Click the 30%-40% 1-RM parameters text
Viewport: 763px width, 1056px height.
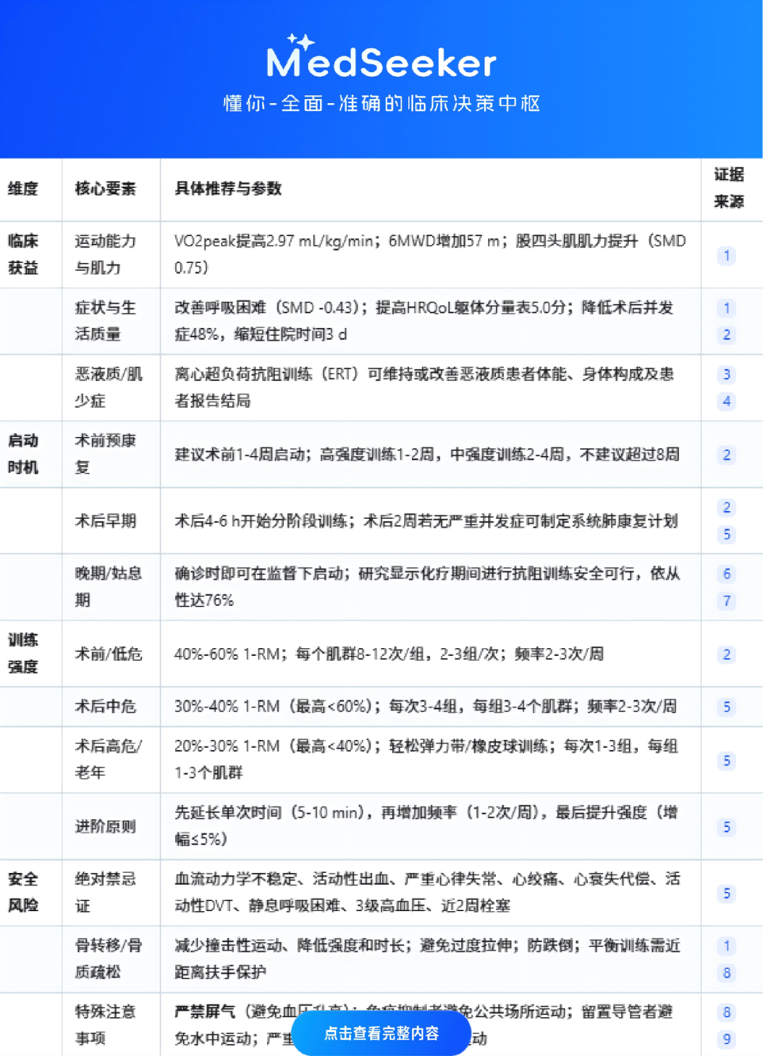426,706
